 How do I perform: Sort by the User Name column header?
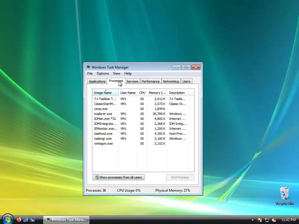point(128,93)
